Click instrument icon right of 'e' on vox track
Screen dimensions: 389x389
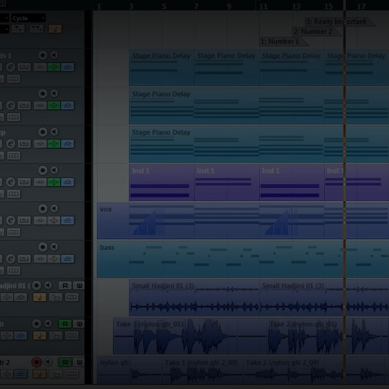(x=24, y=220)
